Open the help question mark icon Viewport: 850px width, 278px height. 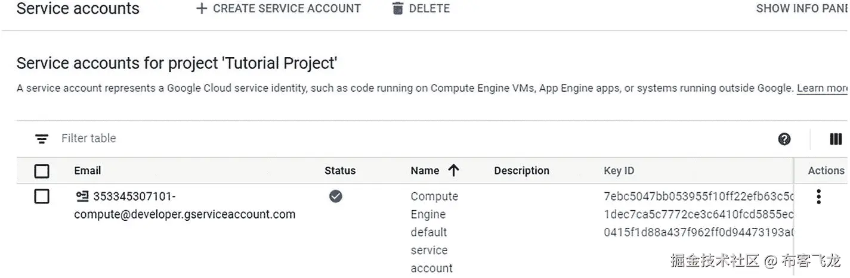coord(784,139)
